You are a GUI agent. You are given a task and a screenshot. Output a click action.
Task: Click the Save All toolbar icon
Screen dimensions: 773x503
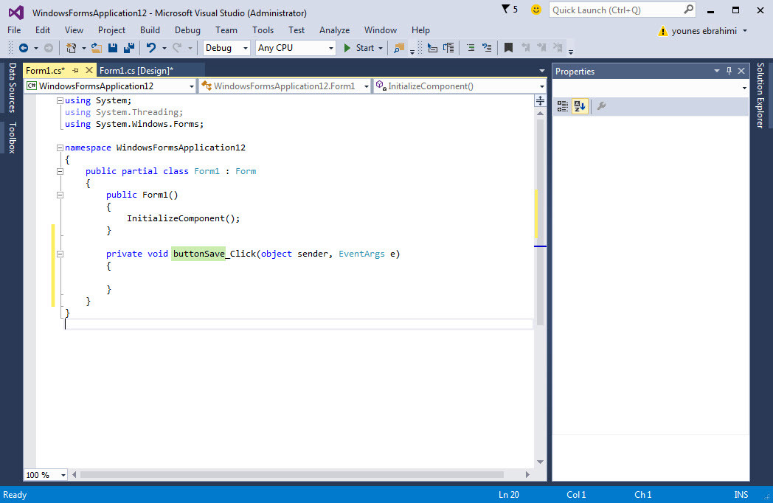click(128, 48)
